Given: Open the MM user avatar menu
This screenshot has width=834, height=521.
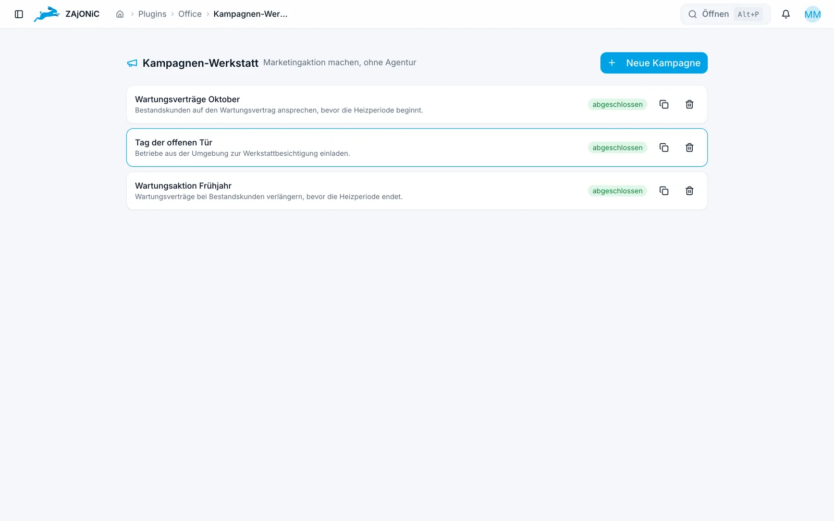Looking at the screenshot, I should pos(812,14).
